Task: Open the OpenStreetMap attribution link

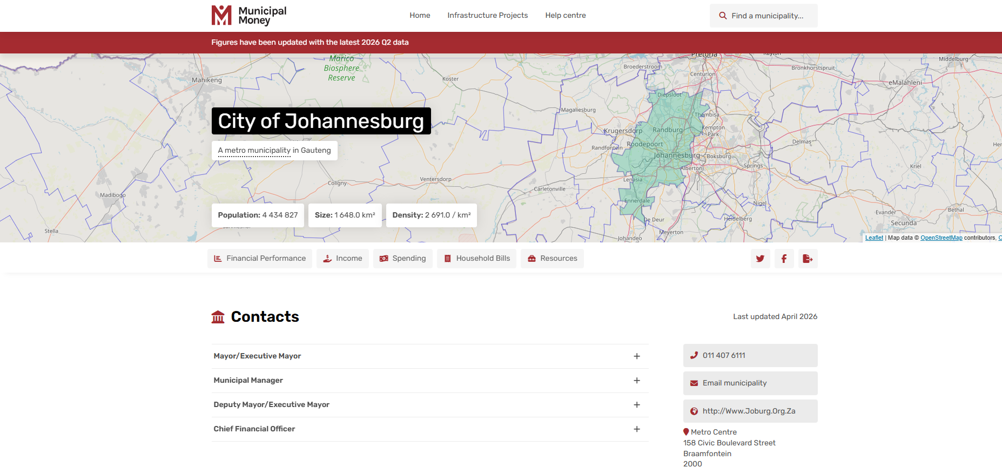Action: (942, 238)
